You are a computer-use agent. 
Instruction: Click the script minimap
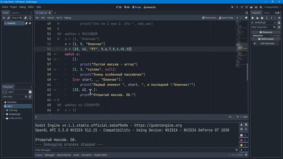coord(241,43)
